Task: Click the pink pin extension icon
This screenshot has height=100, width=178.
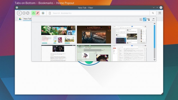Action: point(38,13)
